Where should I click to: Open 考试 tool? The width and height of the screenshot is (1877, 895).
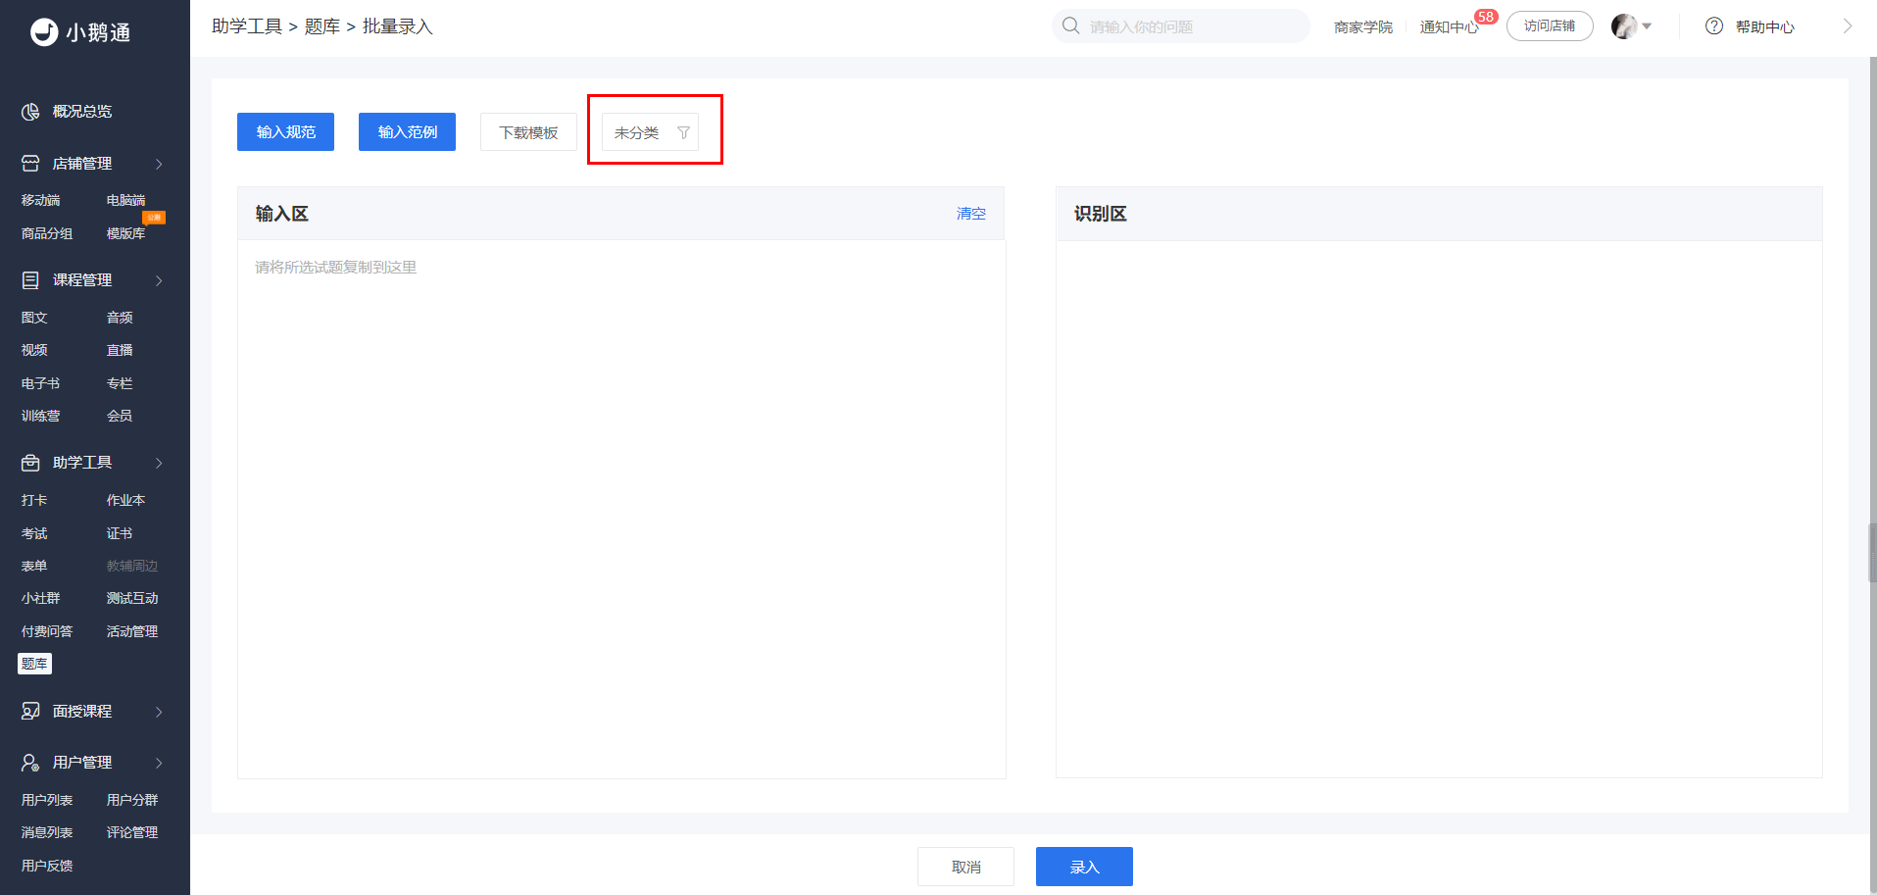(34, 533)
